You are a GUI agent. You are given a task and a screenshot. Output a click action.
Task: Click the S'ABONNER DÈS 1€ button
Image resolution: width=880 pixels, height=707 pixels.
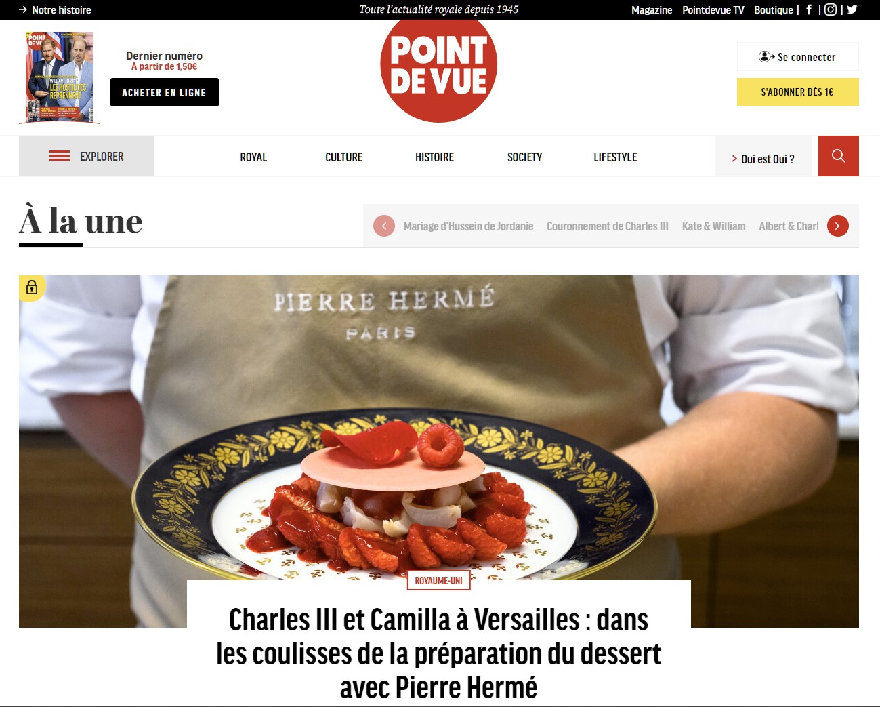[x=798, y=92]
